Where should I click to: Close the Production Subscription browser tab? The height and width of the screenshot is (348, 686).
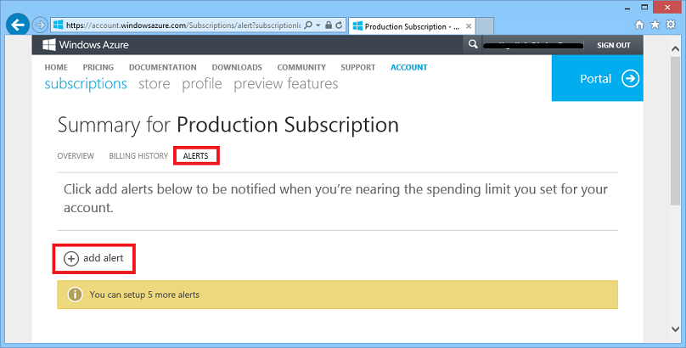click(469, 26)
